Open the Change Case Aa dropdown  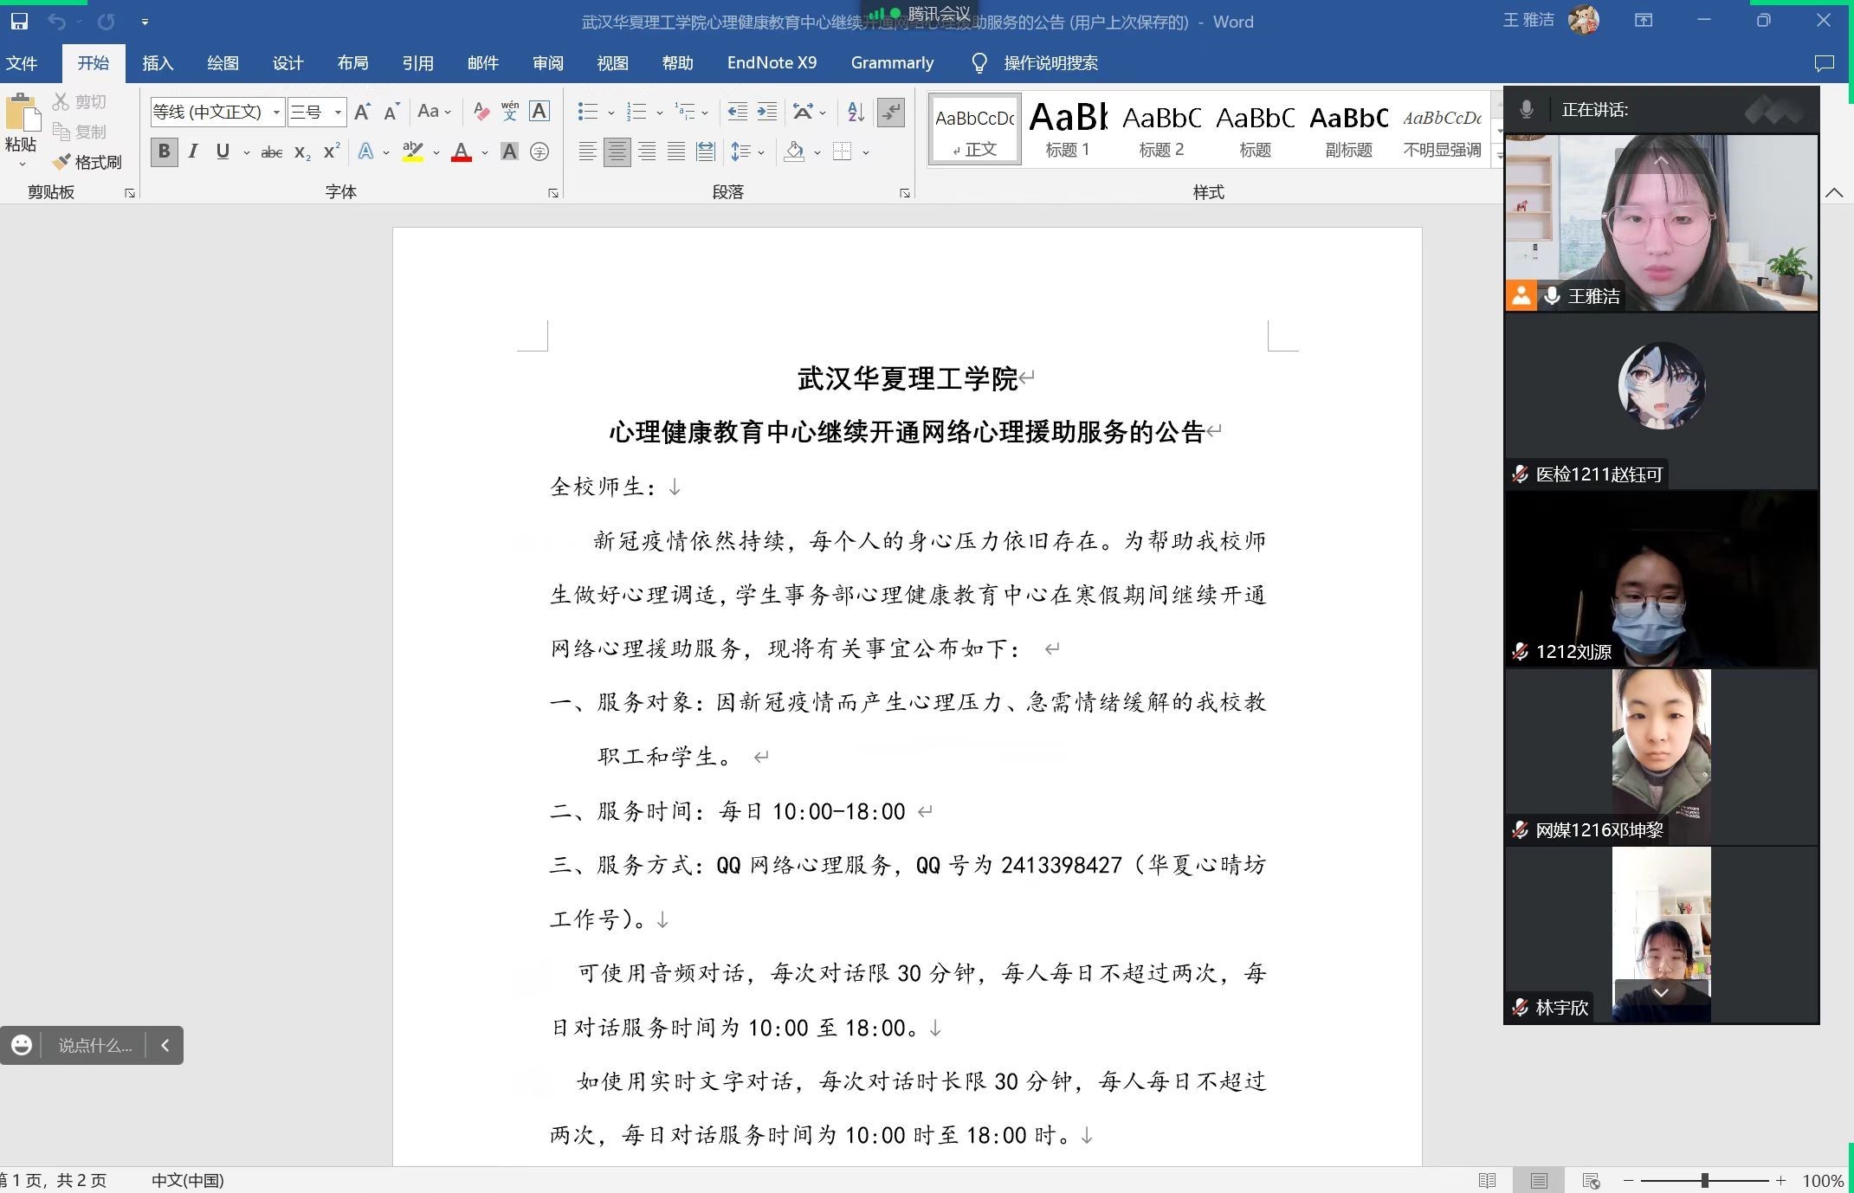point(434,111)
